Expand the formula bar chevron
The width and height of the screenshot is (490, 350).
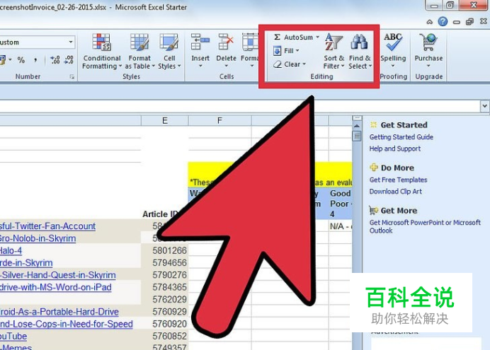pos(484,106)
